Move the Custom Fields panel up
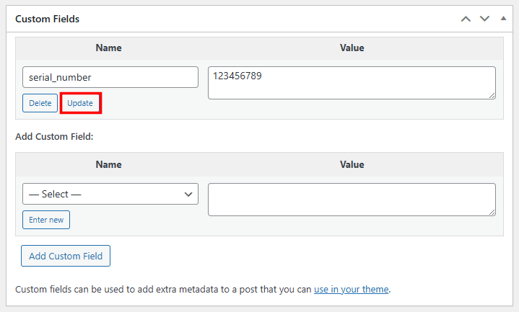This screenshot has height=312, width=519. point(466,19)
